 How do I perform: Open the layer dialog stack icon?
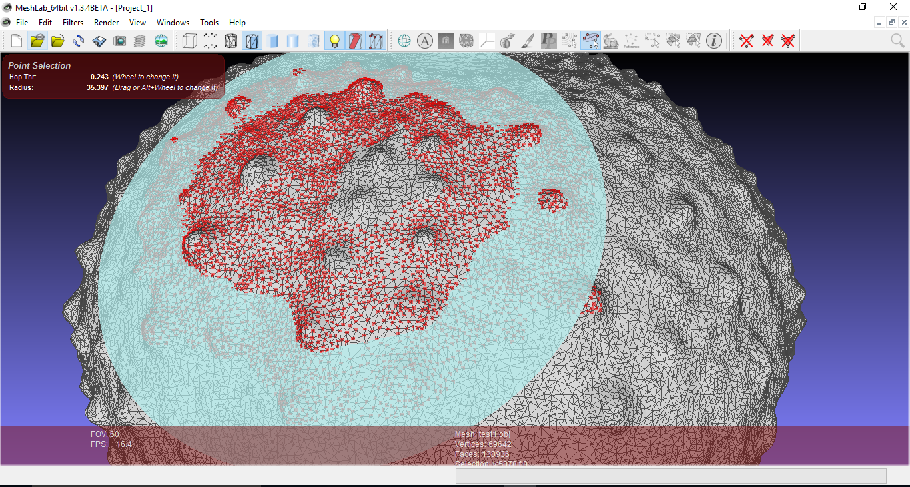tap(140, 41)
